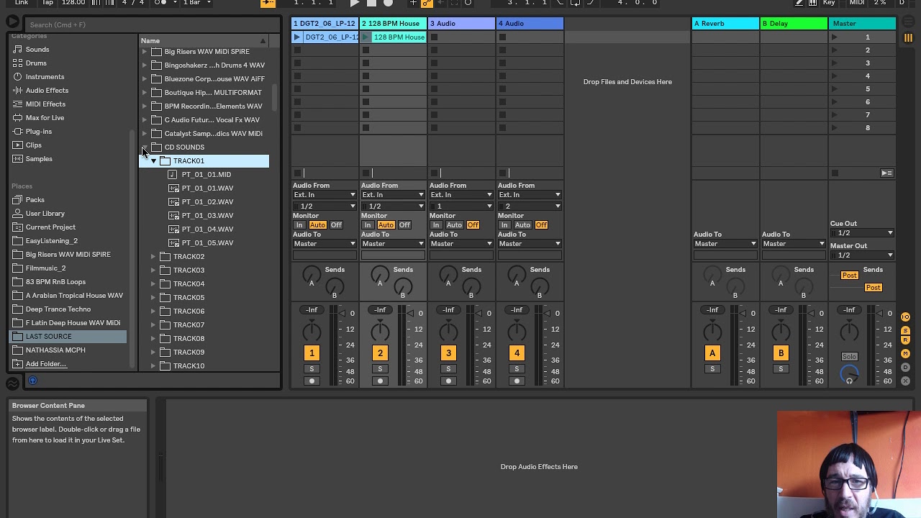Open the Sounds category
Viewport: 921px width, 518px height.
(37, 50)
